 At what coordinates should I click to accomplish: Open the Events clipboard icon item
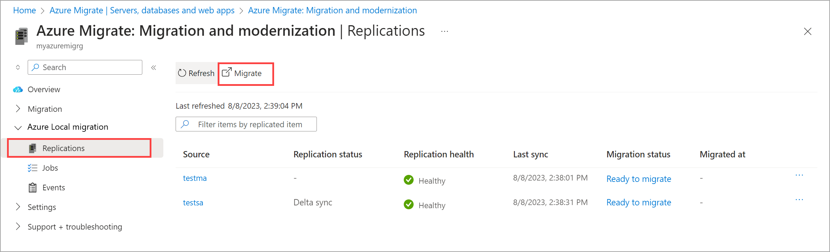pos(33,188)
